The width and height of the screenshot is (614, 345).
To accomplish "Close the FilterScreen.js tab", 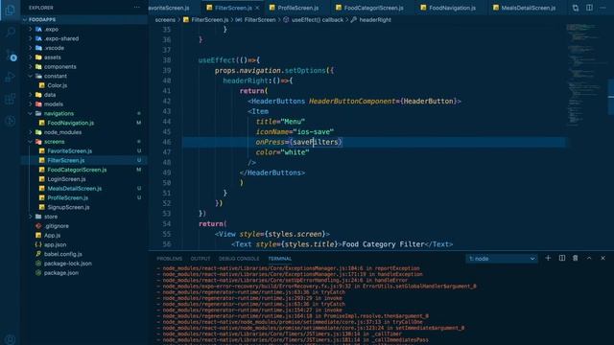I will pos(257,8).
